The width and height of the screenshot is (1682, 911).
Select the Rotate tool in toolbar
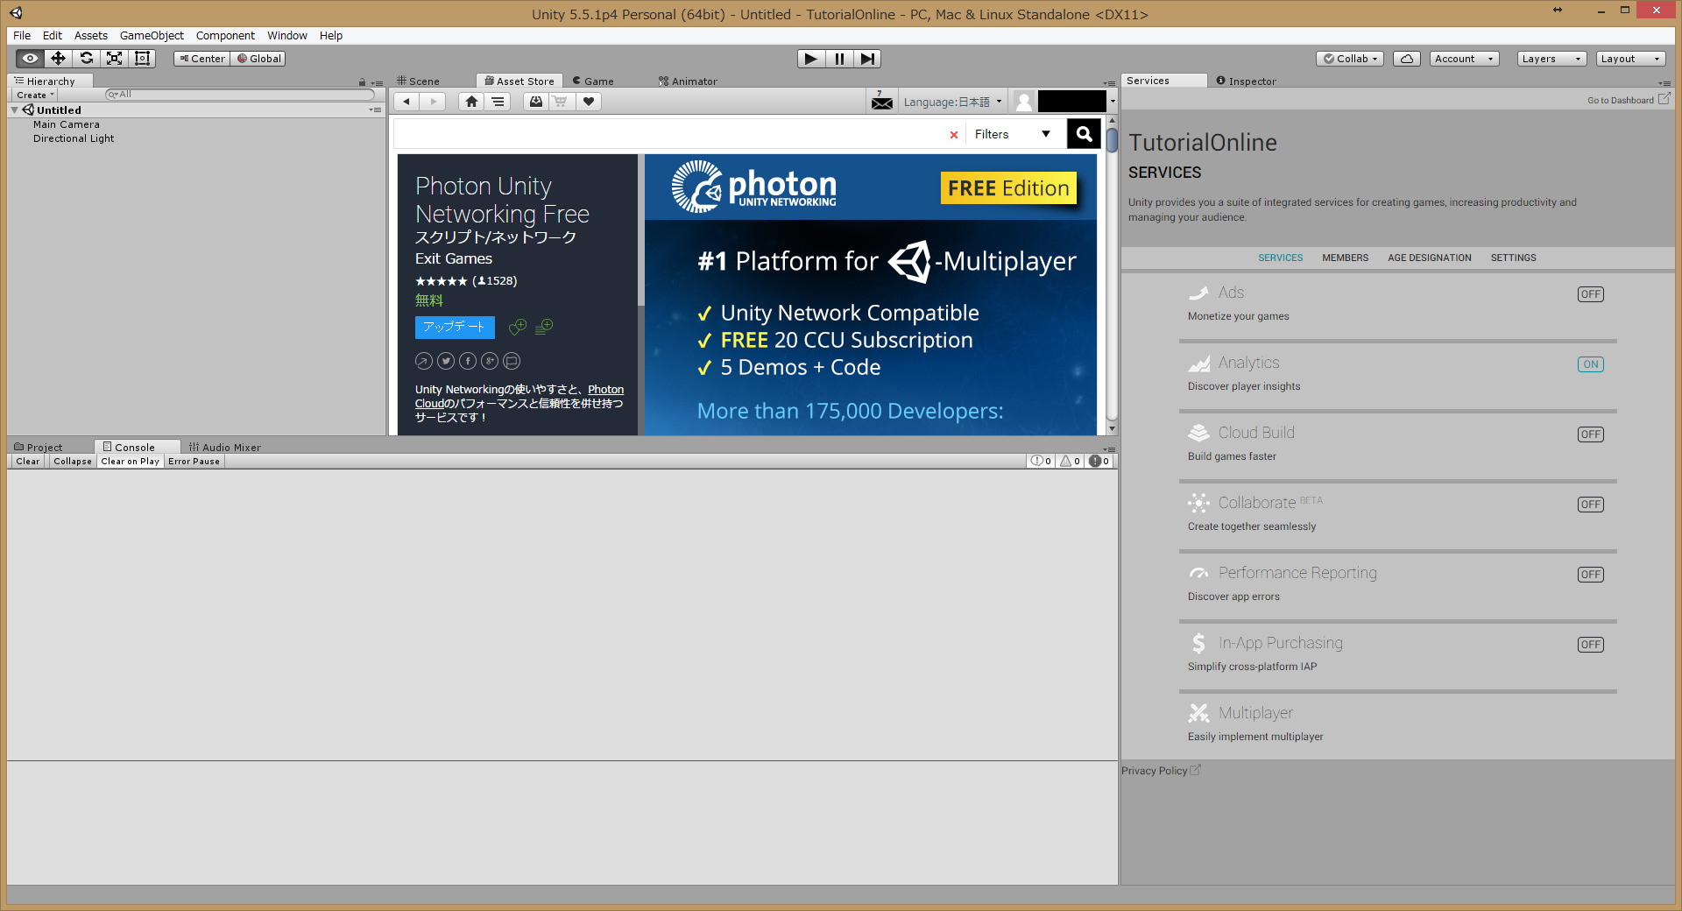86,59
